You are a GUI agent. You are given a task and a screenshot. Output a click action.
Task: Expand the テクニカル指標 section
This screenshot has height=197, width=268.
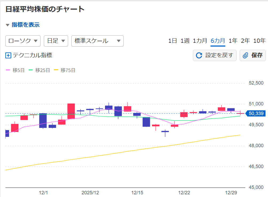tap(32, 55)
